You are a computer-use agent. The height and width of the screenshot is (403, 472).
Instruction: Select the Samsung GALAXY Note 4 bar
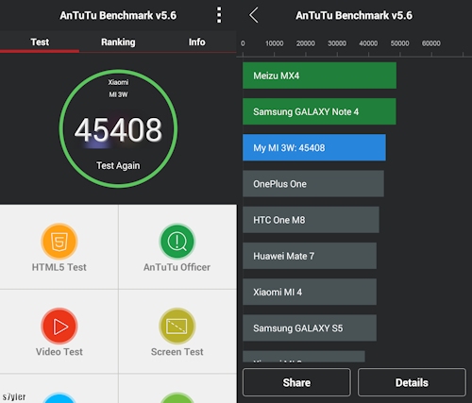coord(319,111)
